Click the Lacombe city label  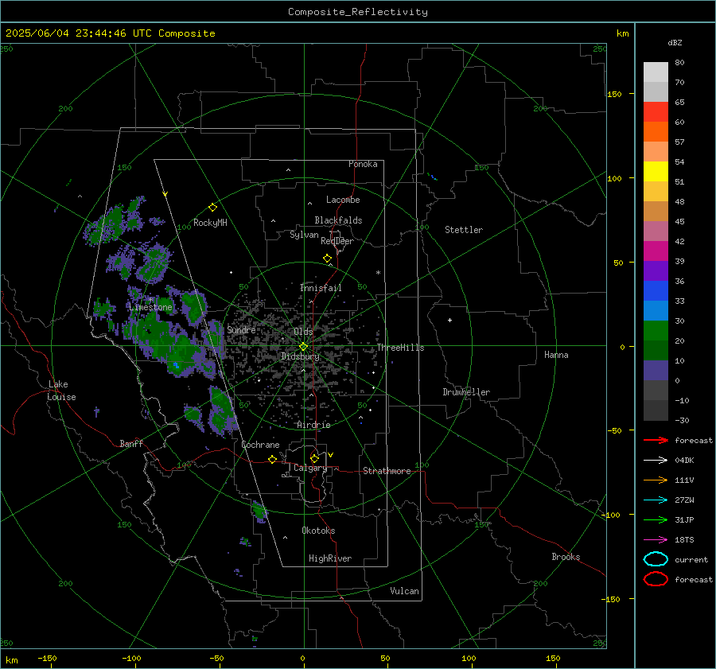tap(343, 200)
